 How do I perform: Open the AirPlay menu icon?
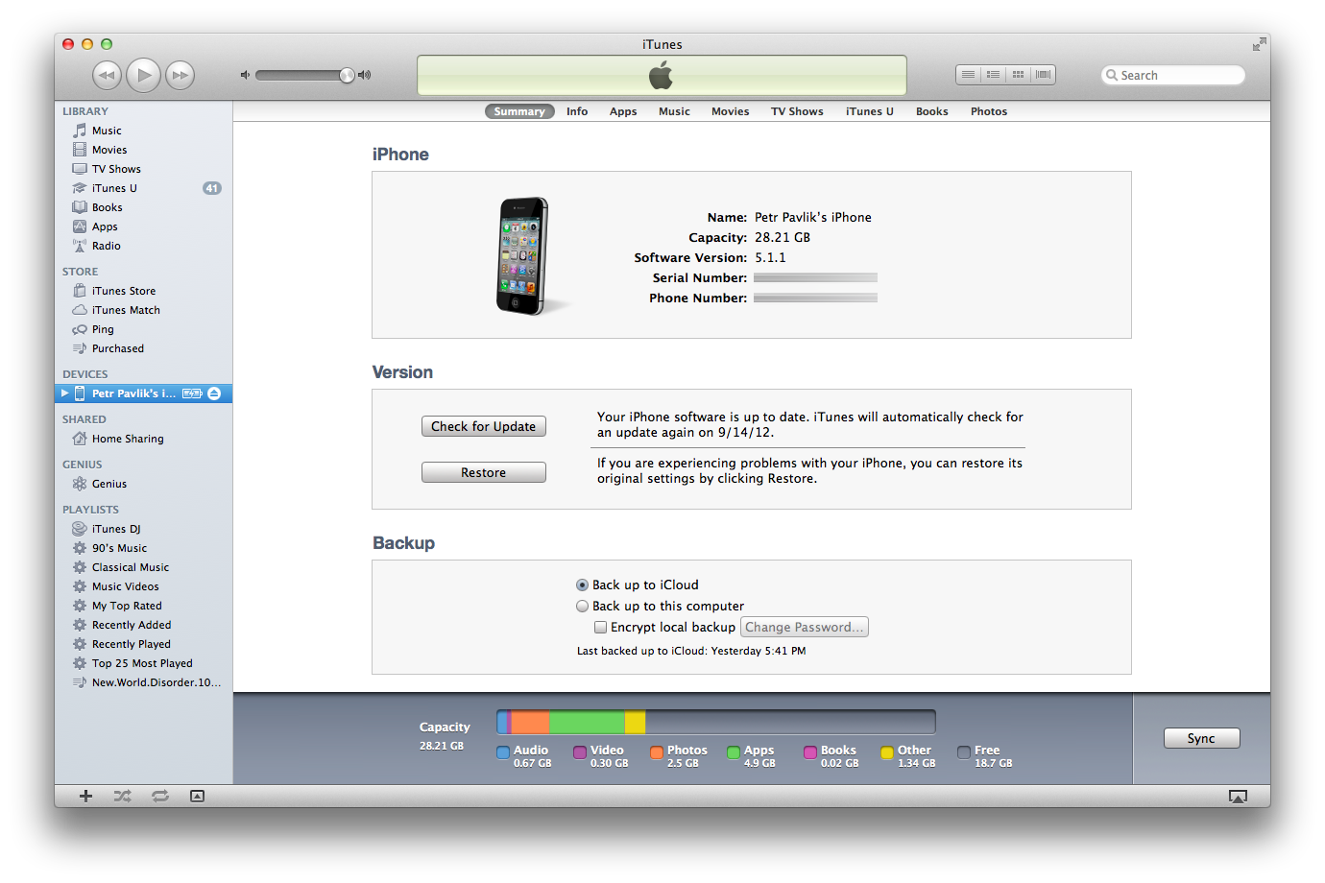[1238, 797]
